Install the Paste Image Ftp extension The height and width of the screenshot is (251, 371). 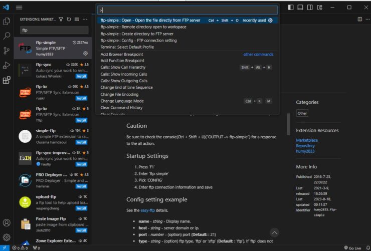(81, 230)
